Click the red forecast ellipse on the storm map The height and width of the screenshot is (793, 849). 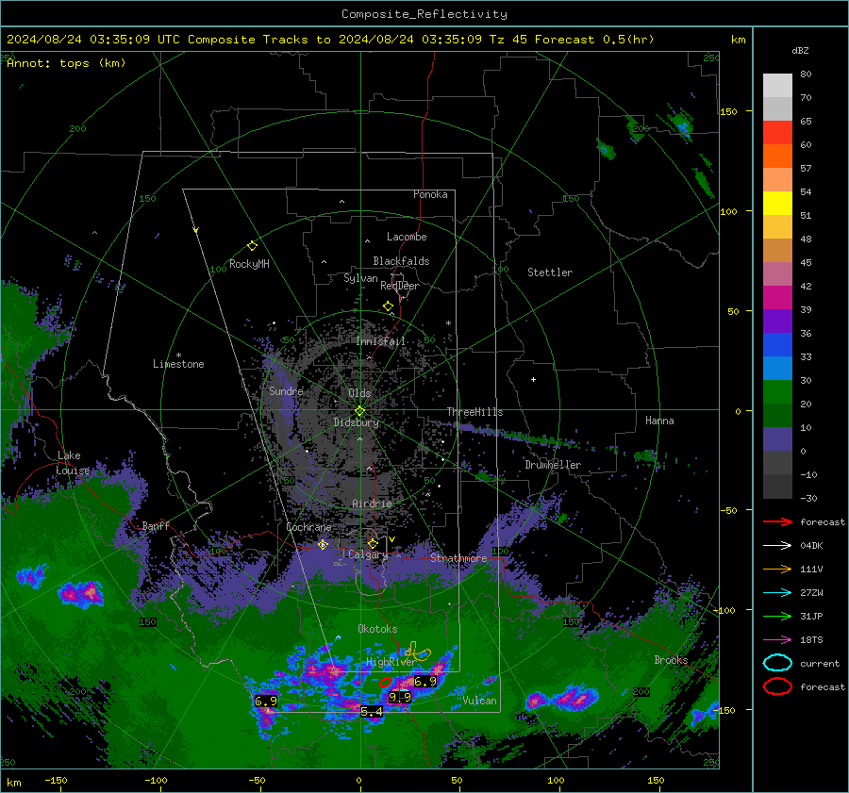pyautogui.click(x=385, y=683)
